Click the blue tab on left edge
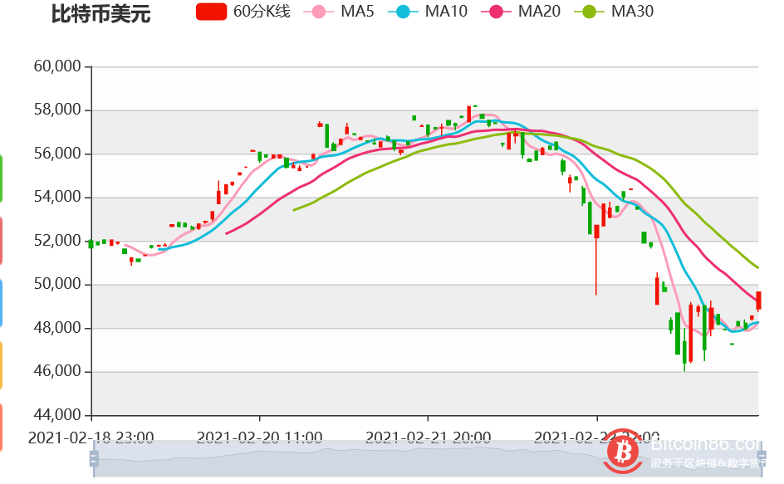Viewport: 784px width, 484px height. (x=2, y=303)
